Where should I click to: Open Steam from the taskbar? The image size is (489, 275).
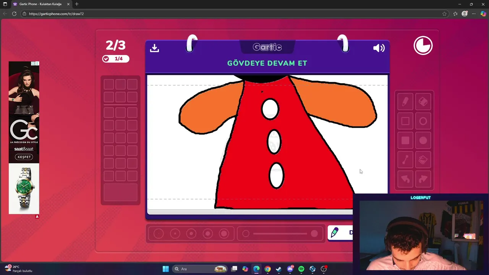[279, 269]
